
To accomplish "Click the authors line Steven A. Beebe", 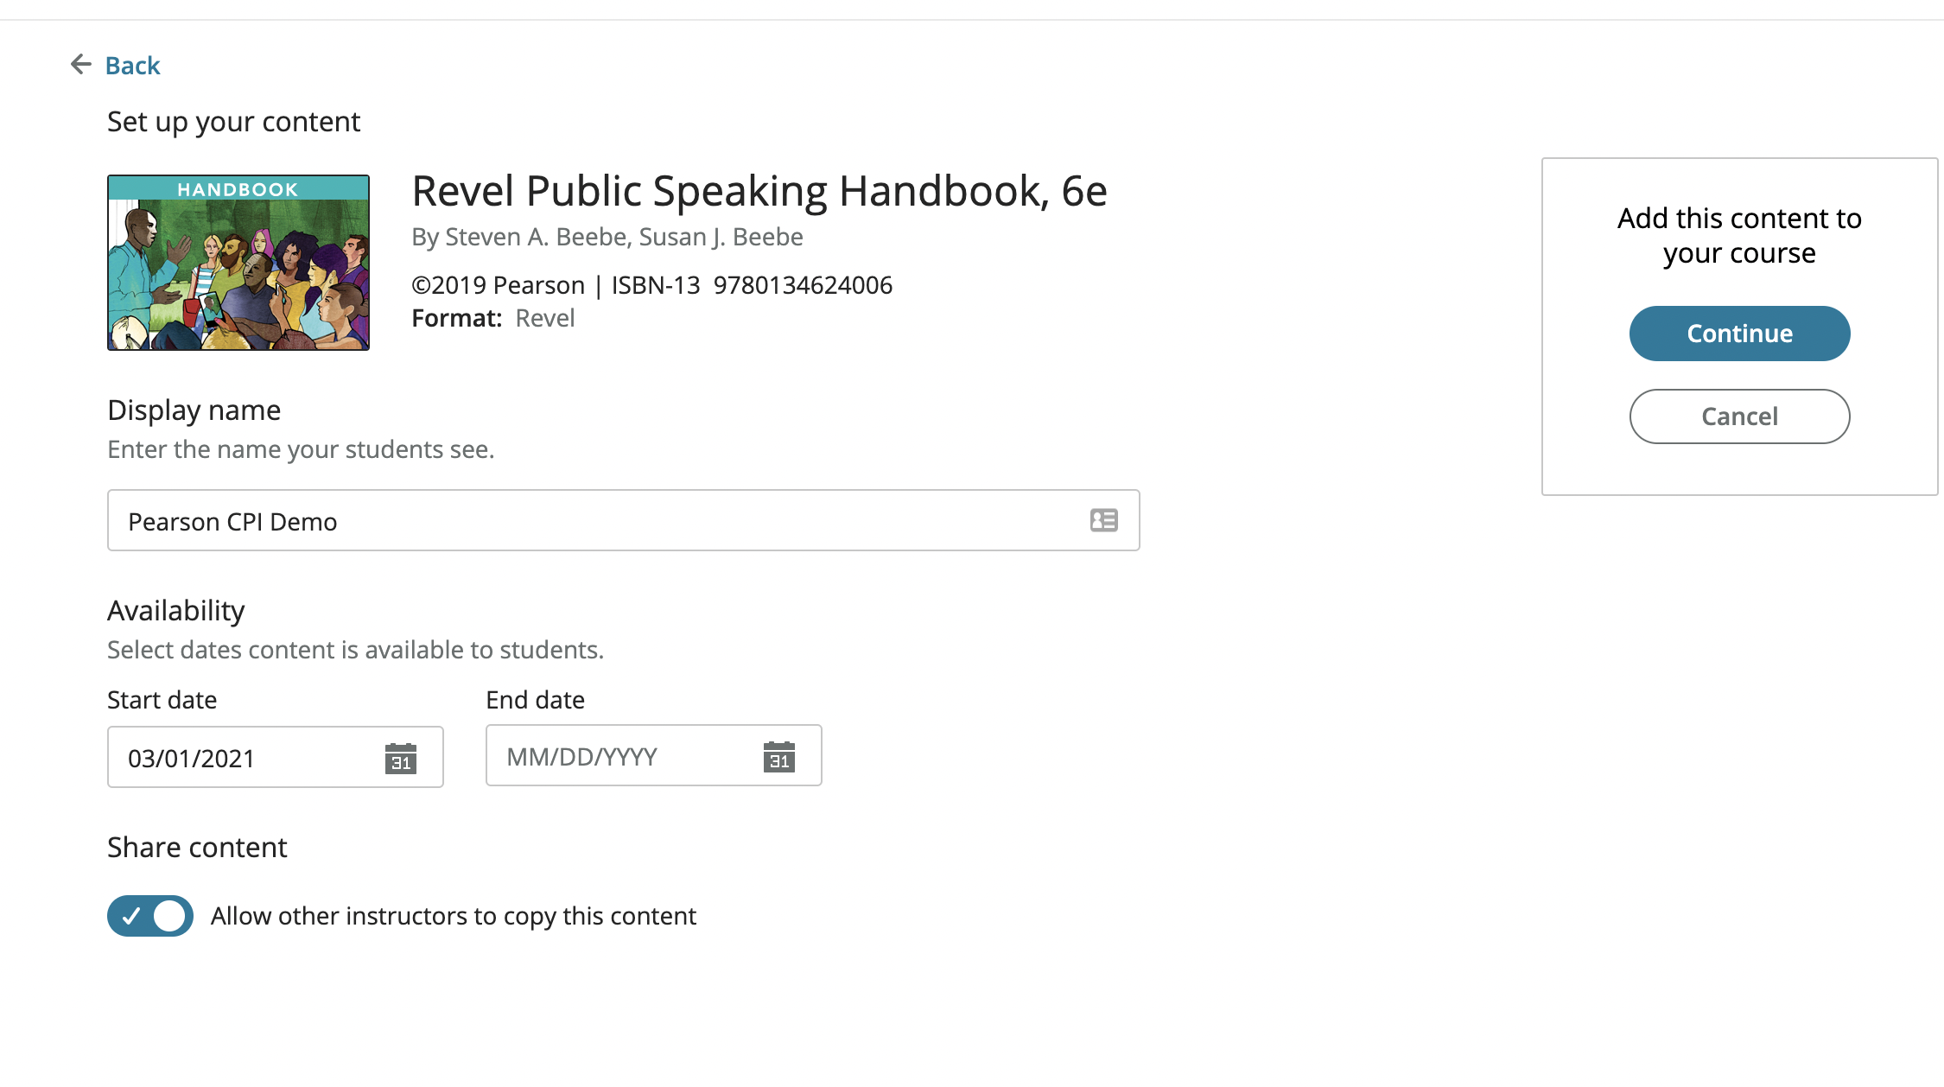I will click(x=607, y=237).
